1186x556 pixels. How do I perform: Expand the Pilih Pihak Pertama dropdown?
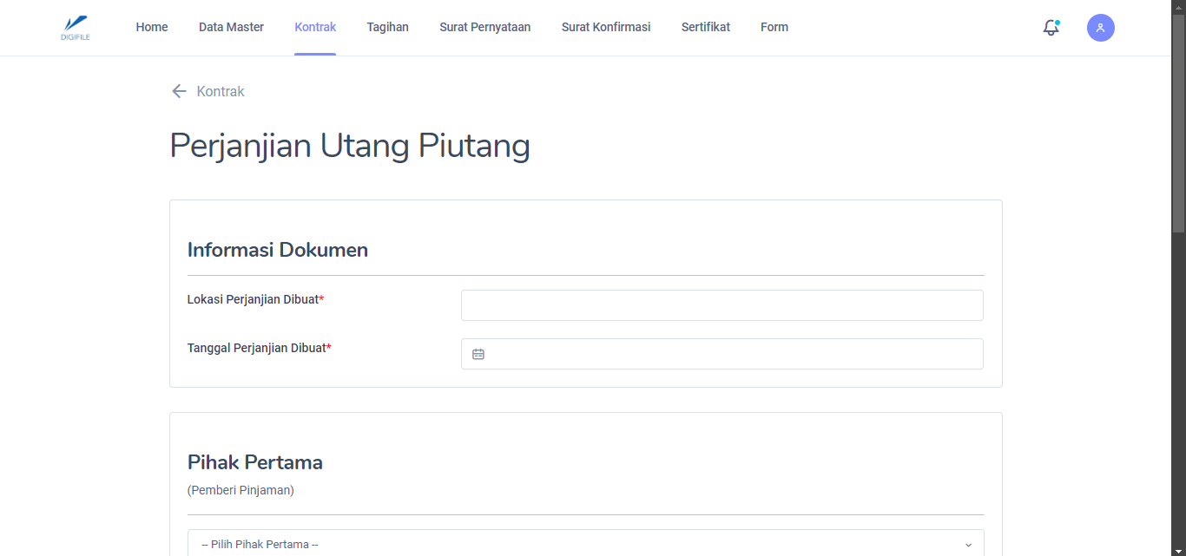tap(585, 544)
